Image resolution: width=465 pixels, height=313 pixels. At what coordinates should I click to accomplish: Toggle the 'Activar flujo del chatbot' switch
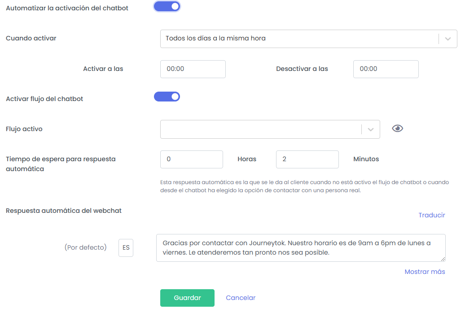click(x=167, y=97)
